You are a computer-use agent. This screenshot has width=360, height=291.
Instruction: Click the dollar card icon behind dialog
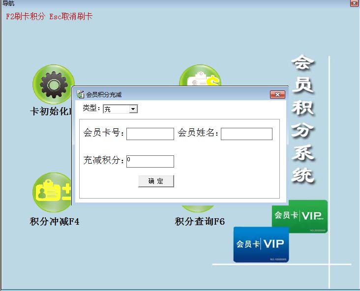pyautogui.click(x=200, y=75)
